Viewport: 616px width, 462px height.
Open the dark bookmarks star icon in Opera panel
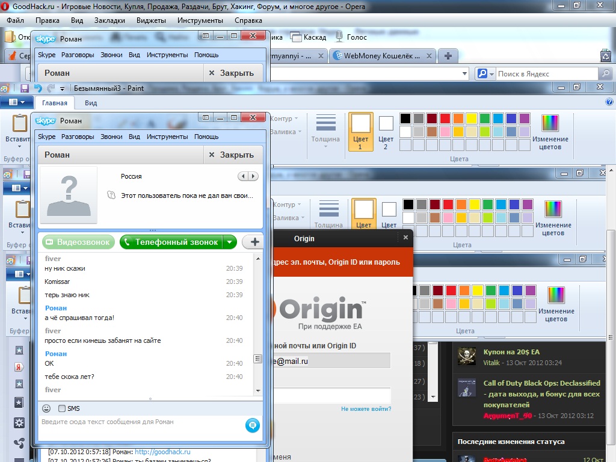point(19,402)
